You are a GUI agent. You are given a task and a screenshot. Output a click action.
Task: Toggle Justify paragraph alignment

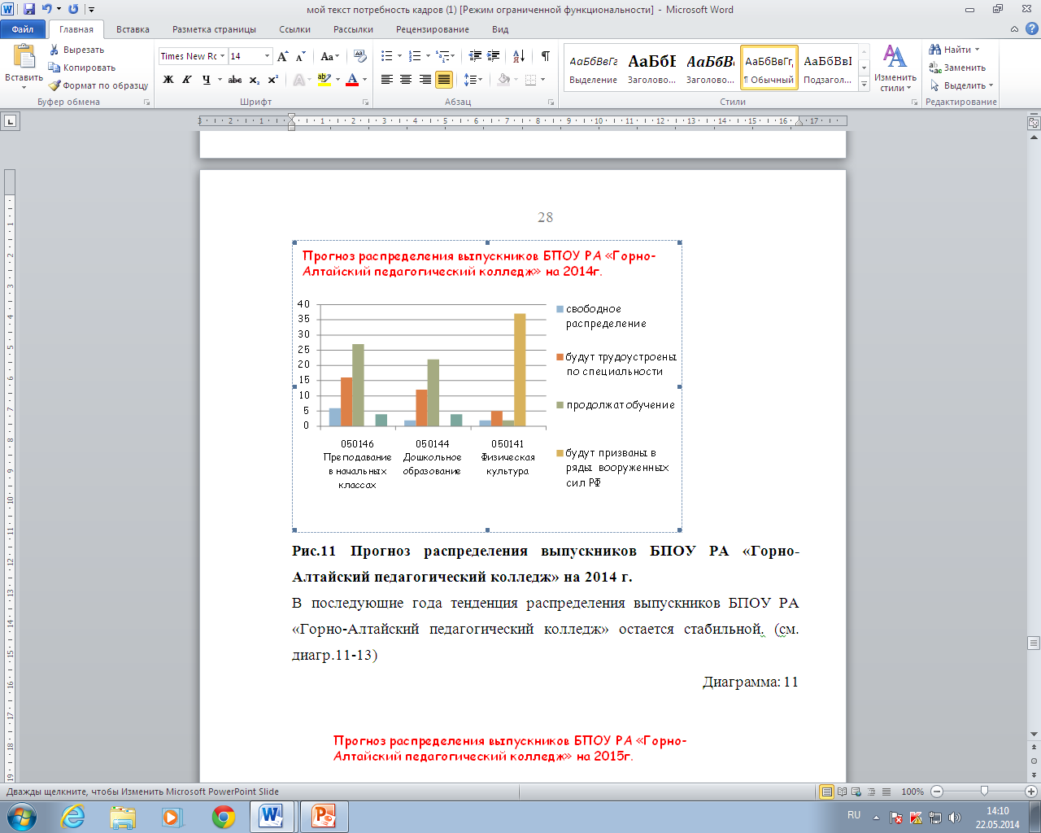pyautogui.click(x=444, y=80)
